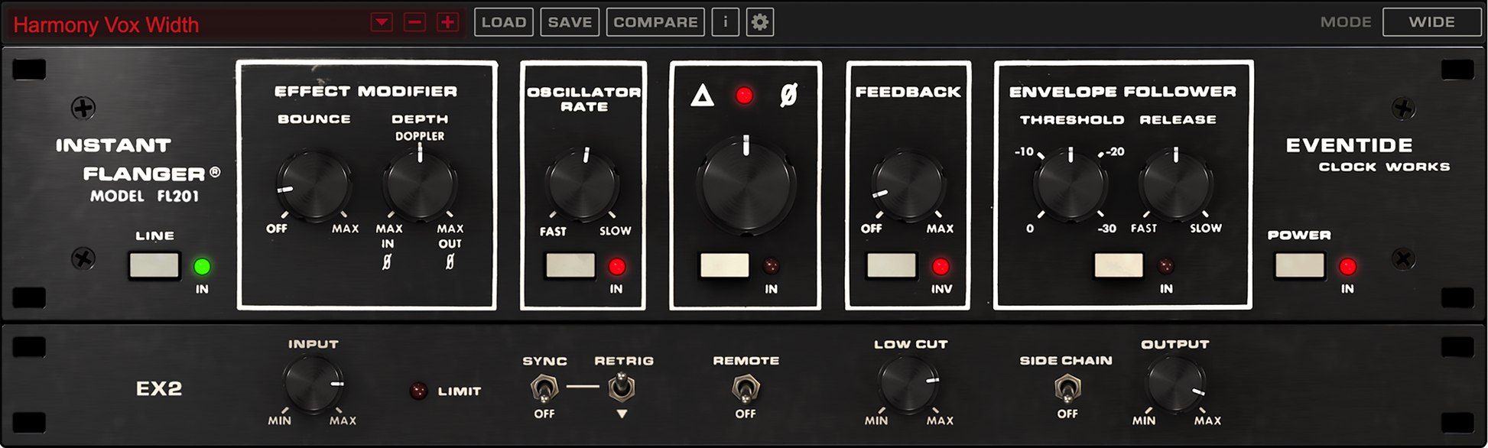Click the Load button
Viewport: 1488px width, 448px height.
click(x=503, y=22)
